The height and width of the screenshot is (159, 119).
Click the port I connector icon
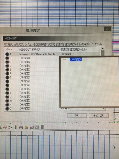coord(7,85)
